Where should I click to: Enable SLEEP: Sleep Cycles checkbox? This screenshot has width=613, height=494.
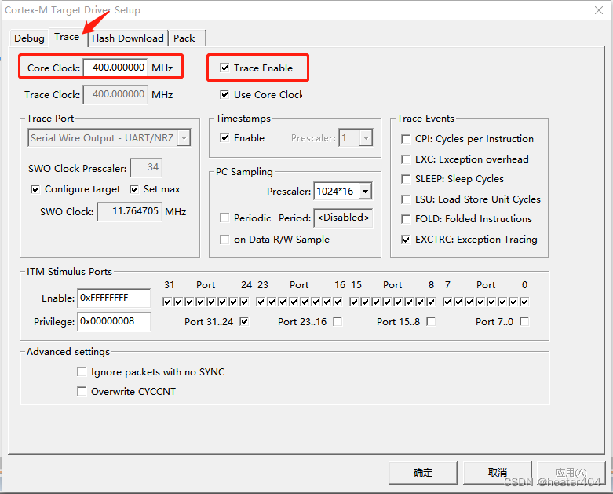406,179
